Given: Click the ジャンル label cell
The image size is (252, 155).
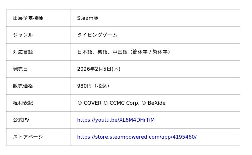Looking at the screenshot, I should (x=23, y=35).
